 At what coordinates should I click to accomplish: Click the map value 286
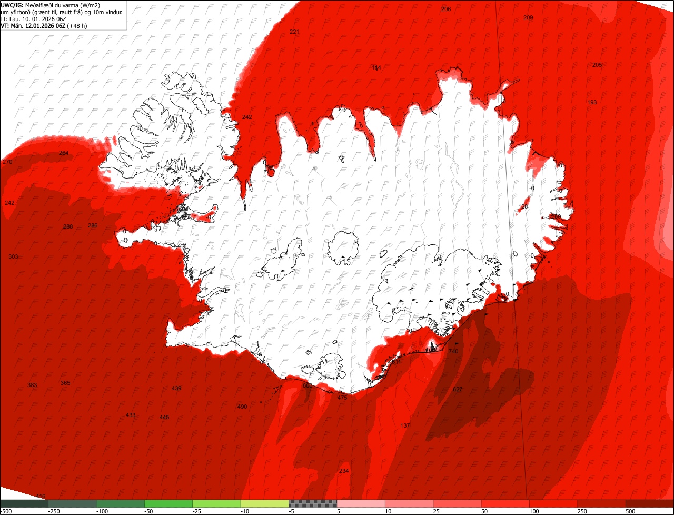pos(93,225)
